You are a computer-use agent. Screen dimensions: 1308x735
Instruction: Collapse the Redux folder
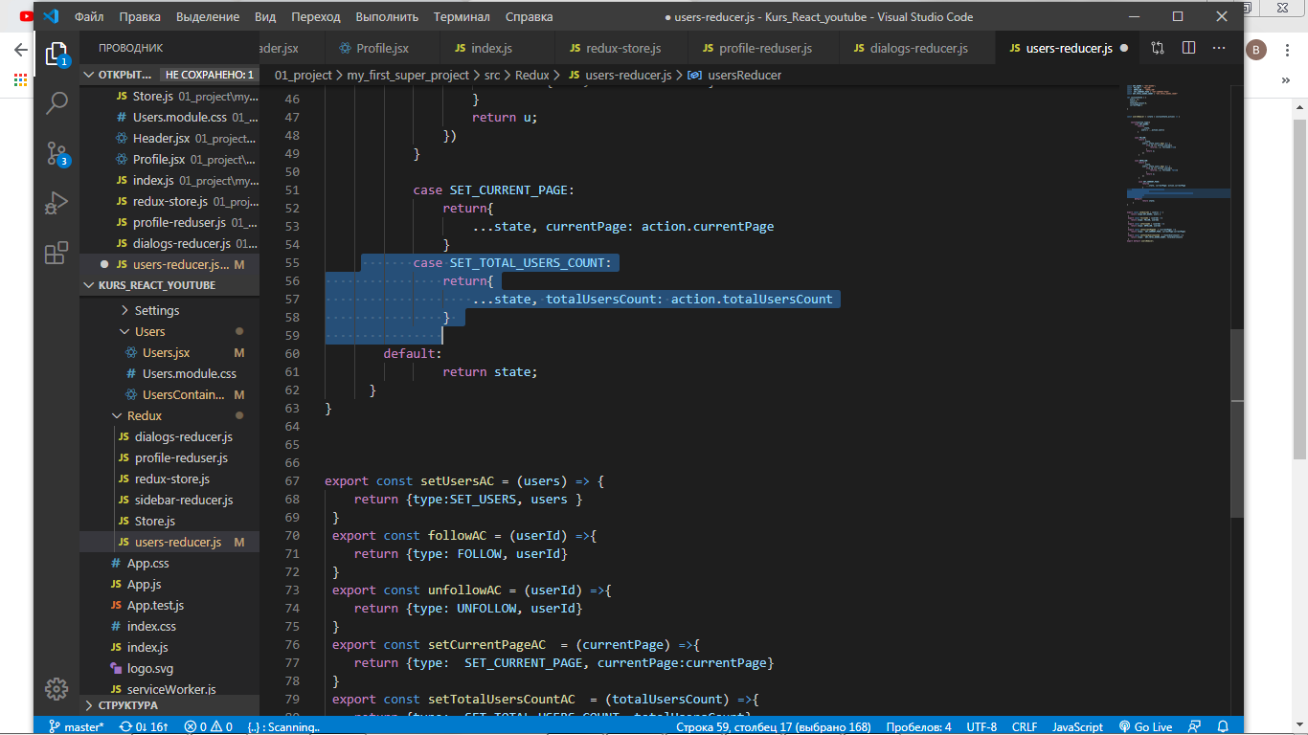[x=144, y=415]
